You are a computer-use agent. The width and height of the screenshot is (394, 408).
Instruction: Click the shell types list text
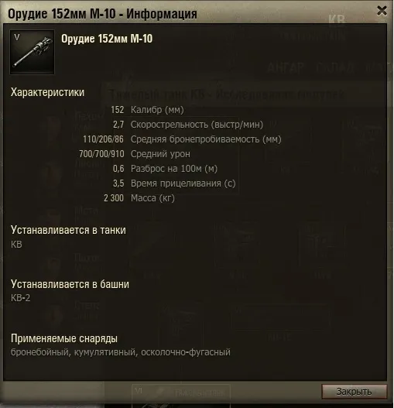pos(121,352)
